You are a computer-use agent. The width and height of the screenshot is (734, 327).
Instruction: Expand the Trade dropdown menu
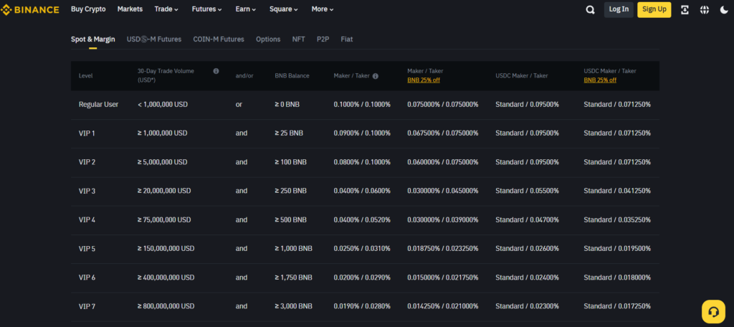pyautogui.click(x=166, y=9)
